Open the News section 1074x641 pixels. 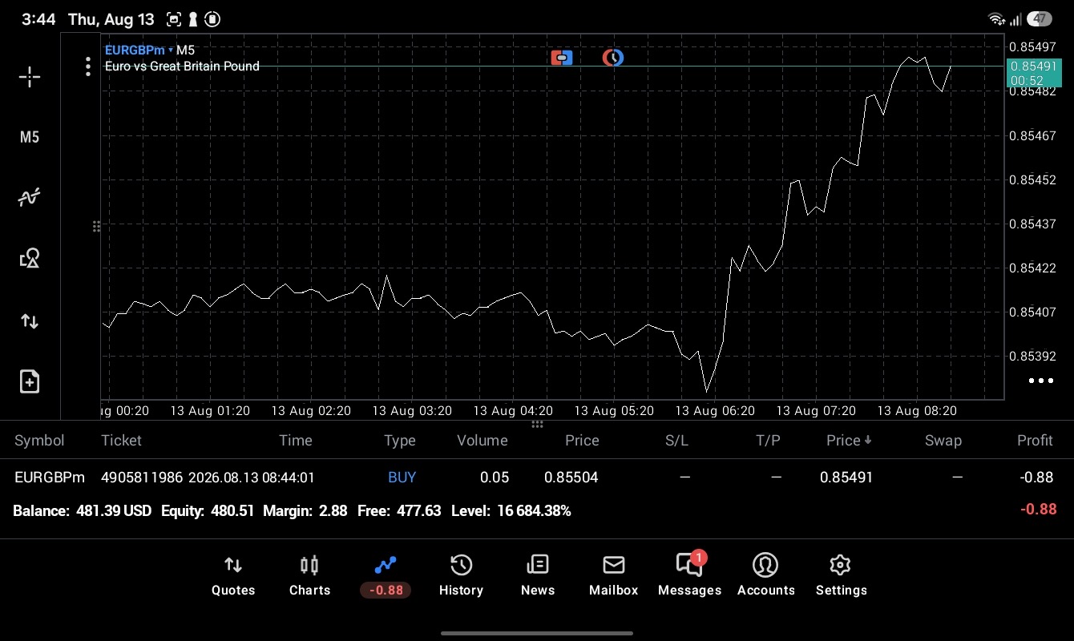(x=537, y=576)
